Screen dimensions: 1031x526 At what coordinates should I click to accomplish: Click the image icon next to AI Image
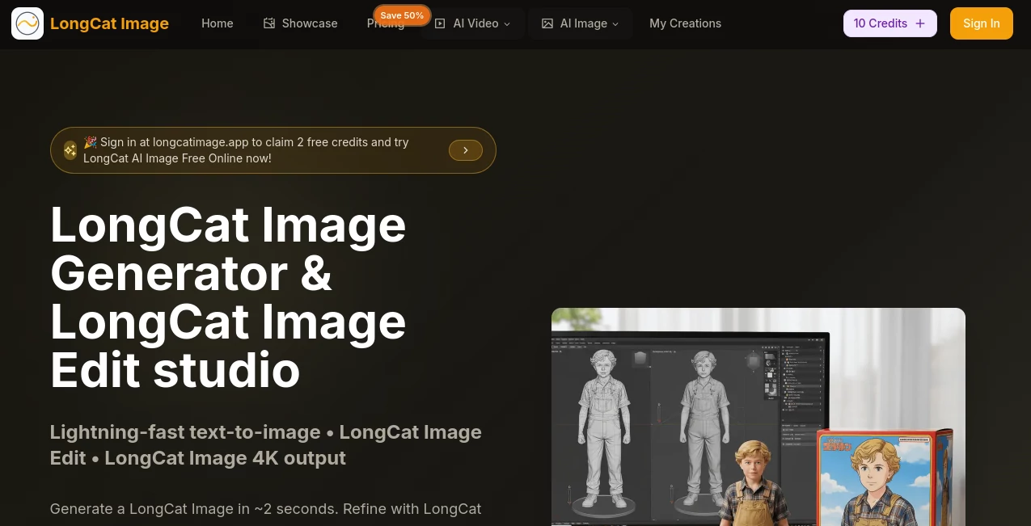pyautogui.click(x=547, y=23)
